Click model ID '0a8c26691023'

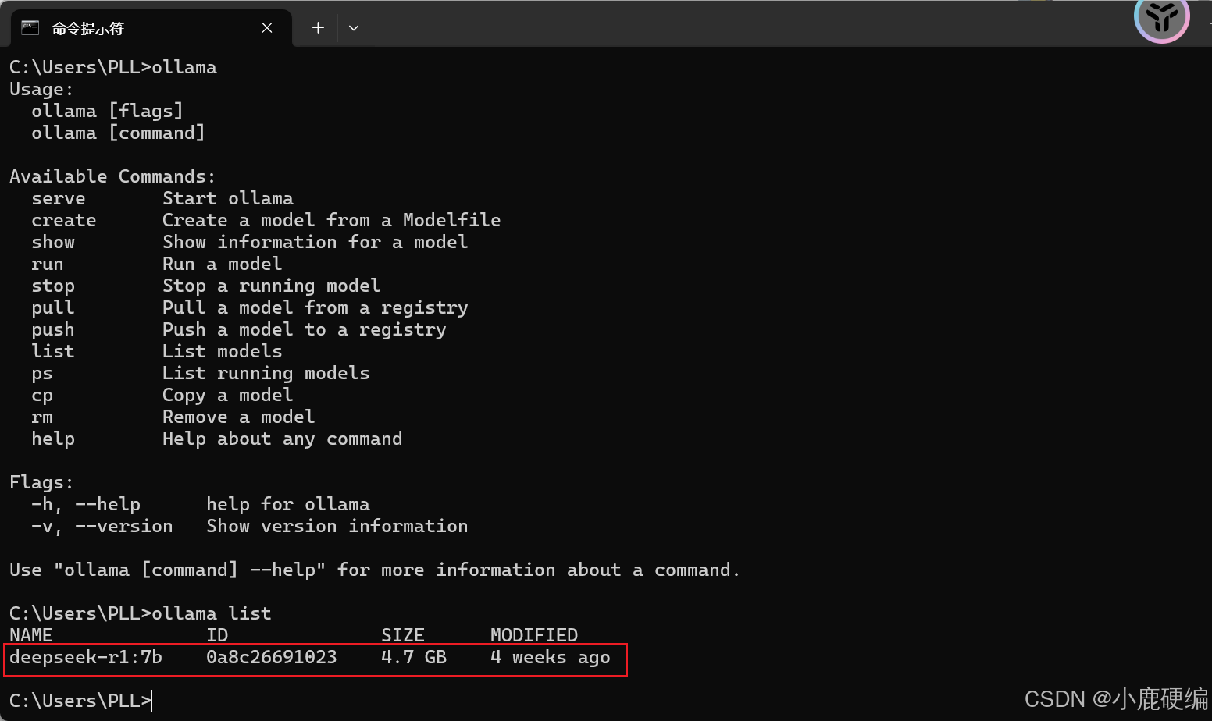272,658
